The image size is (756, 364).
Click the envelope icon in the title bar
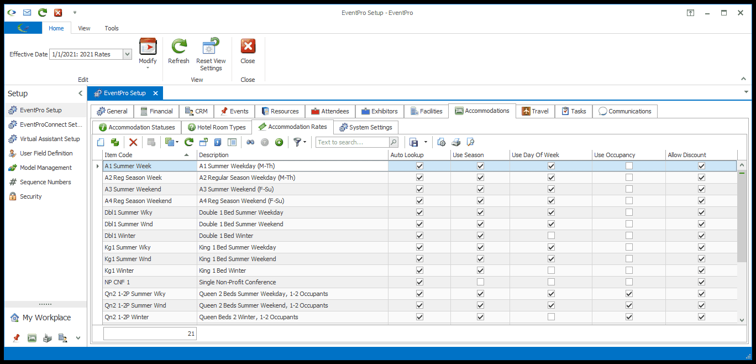tap(27, 12)
